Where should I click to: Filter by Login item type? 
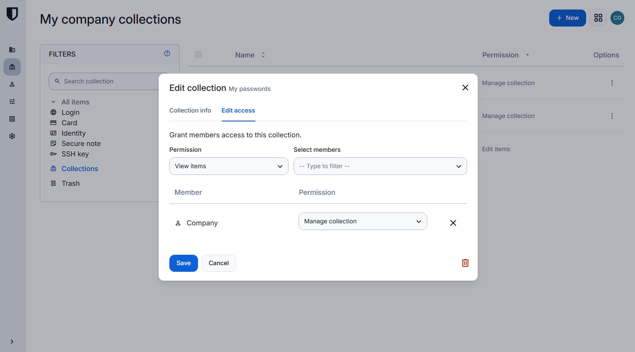click(x=70, y=113)
